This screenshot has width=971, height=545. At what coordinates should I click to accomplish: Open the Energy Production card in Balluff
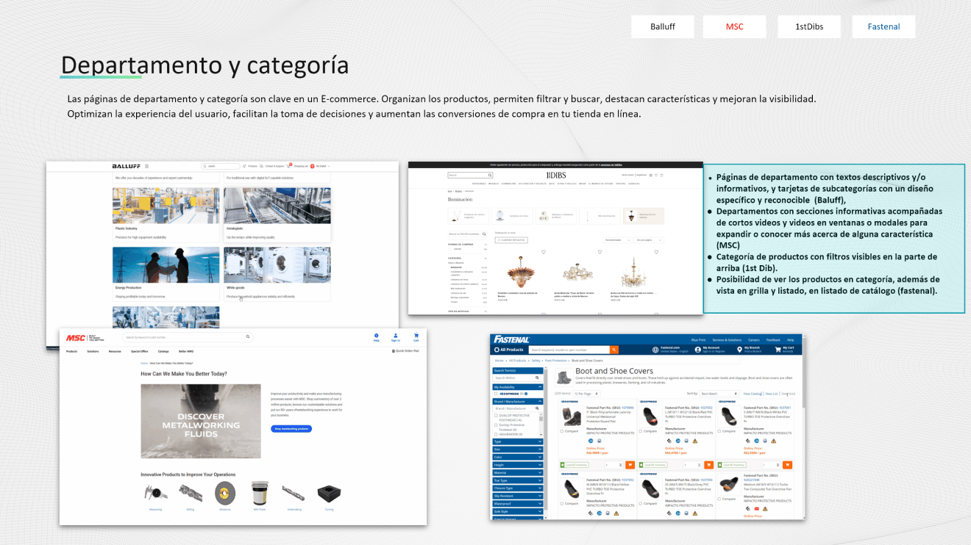[x=166, y=274]
